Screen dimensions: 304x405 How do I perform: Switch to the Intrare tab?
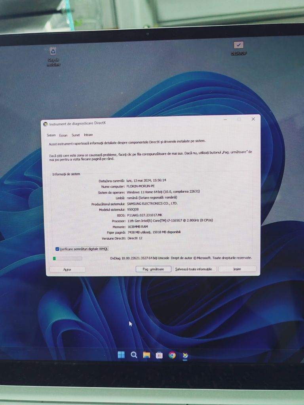click(88, 135)
